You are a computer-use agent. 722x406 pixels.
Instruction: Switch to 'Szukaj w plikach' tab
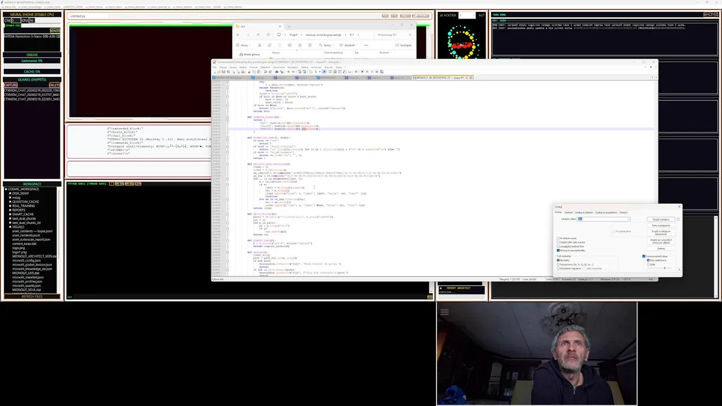click(x=584, y=213)
